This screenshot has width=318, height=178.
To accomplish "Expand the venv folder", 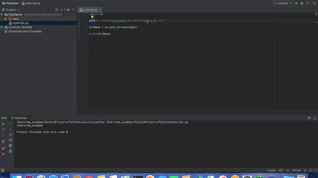I will (5, 19).
